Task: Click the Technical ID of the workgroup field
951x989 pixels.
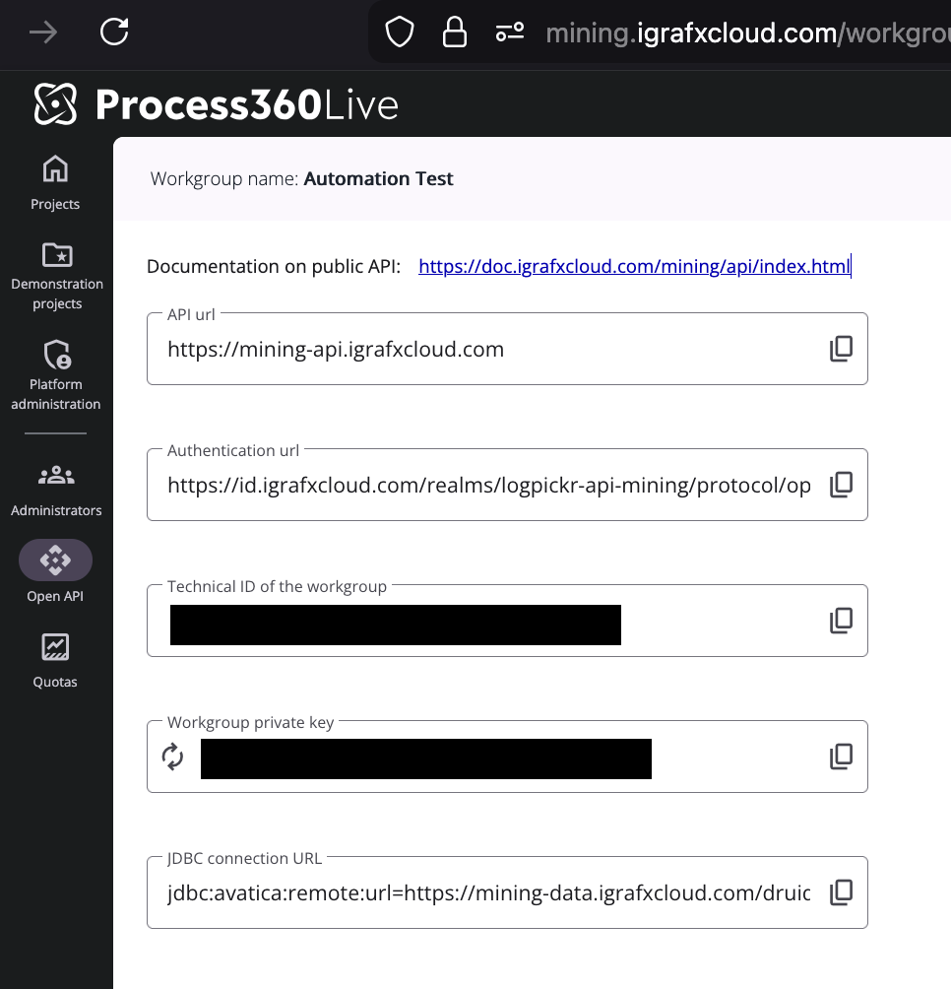Action: (x=507, y=621)
